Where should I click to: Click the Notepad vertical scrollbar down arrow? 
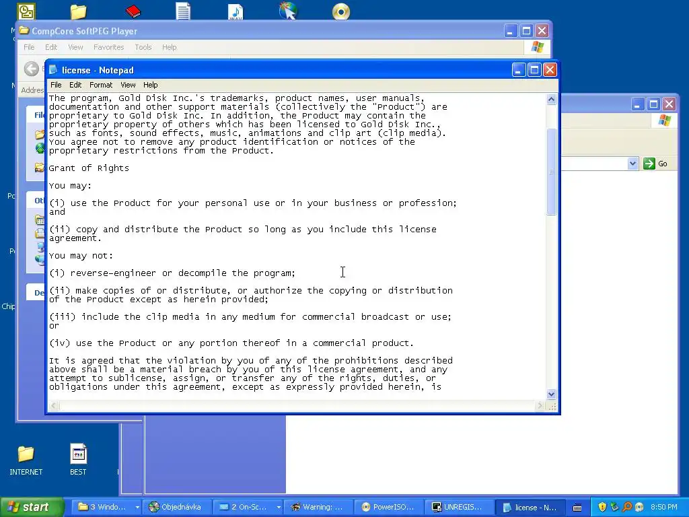pyautogui.click(x=552, y=394)
